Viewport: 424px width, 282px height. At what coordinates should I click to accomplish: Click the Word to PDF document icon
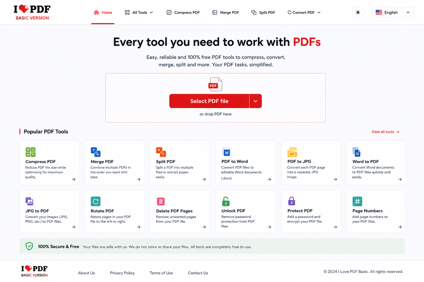(x=356, y=152)
